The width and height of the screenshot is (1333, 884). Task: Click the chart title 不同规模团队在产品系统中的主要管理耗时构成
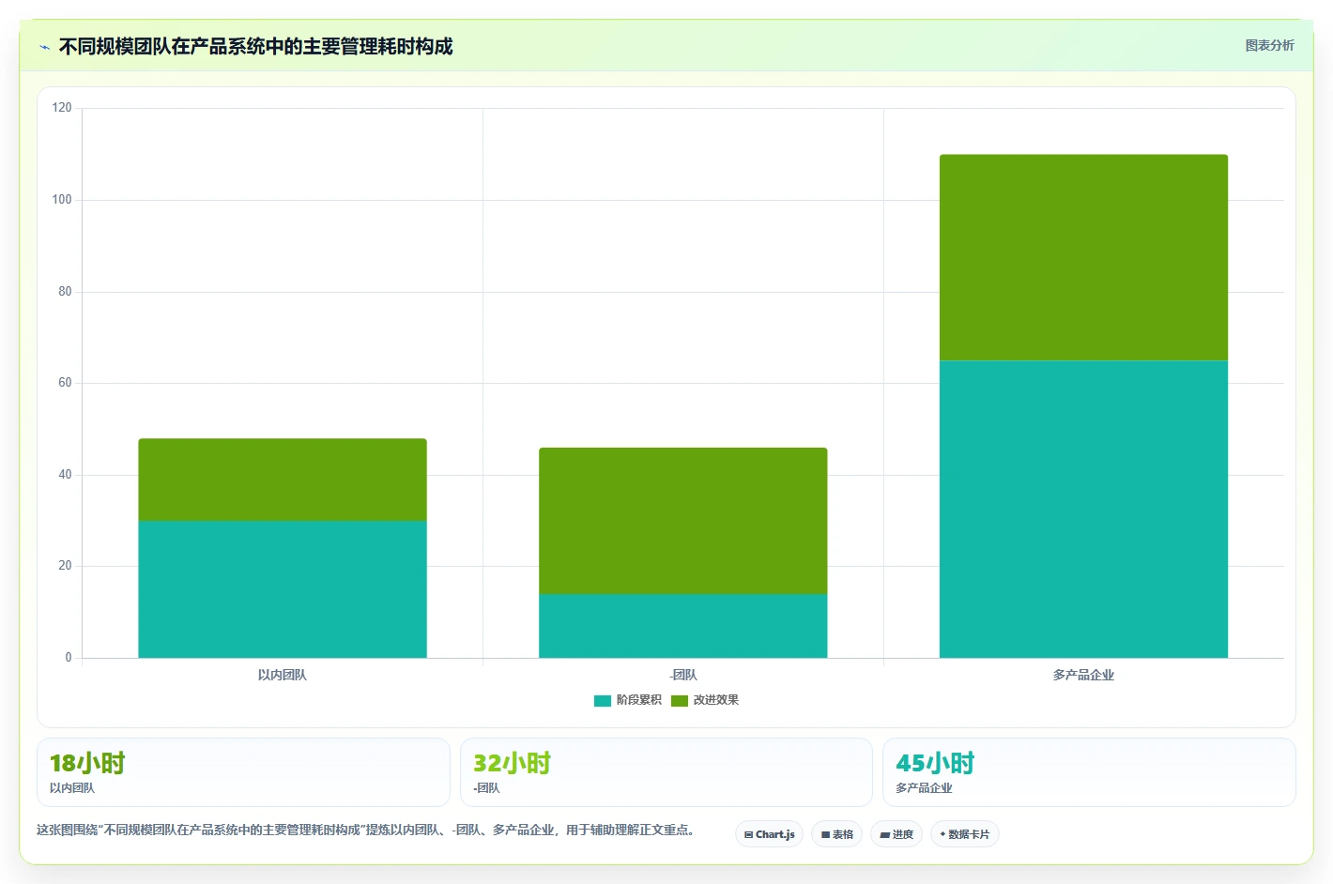[x=255, y=47]
